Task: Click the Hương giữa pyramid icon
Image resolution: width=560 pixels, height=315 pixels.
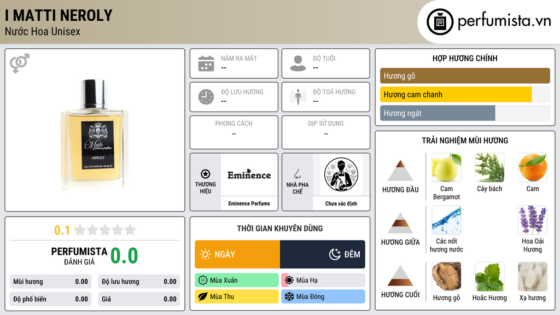Action: (x=400, y=223)
